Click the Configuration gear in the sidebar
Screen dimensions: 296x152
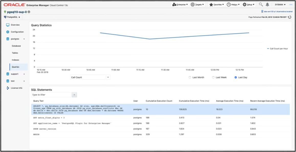click(x=8, y=32)
